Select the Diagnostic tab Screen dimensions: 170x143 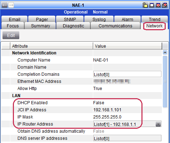73,26
